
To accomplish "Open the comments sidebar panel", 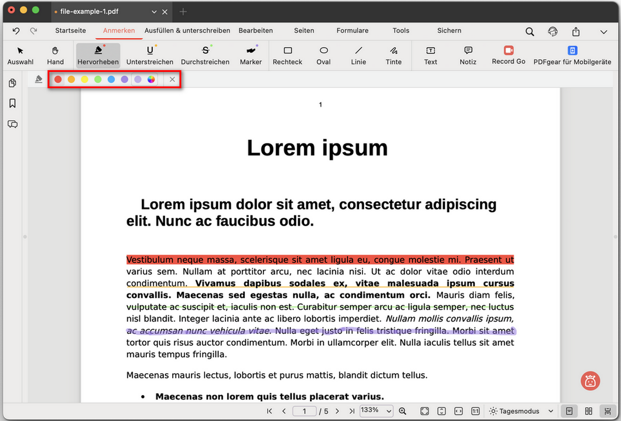I will click(x=13, y=124).
